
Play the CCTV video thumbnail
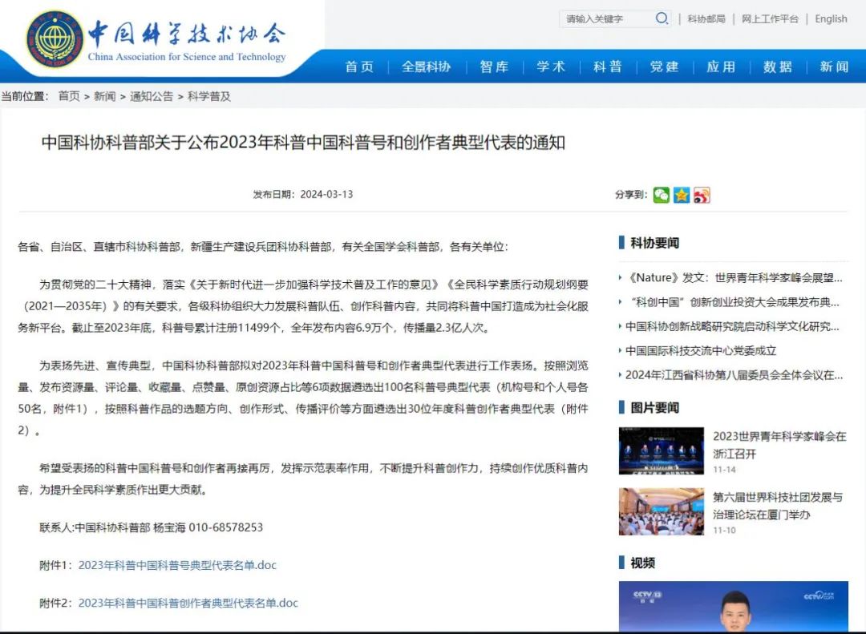tap(734, 607)
